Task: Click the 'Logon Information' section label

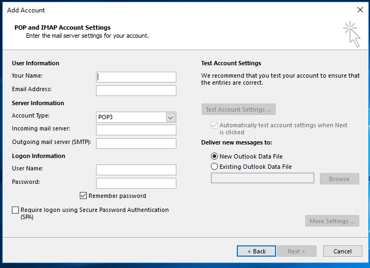Action: 38,156
